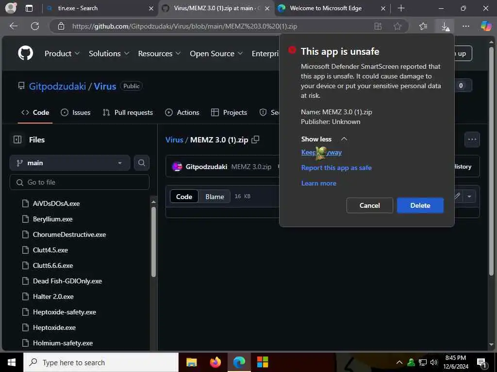
Task: Open the volume speaker tray icon
Action: (434, 362)
